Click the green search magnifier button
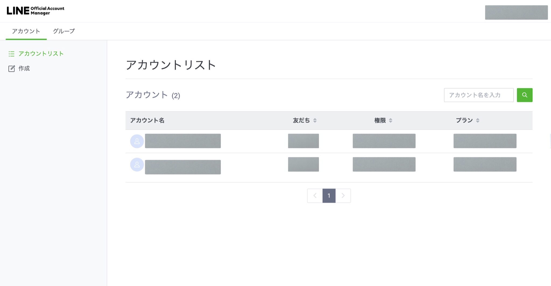 pos(524,95)
